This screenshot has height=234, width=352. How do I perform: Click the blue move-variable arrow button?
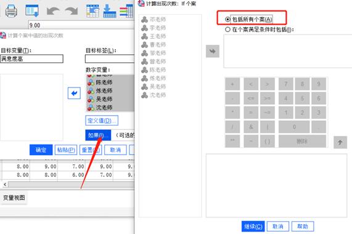[x=74, y=93]
